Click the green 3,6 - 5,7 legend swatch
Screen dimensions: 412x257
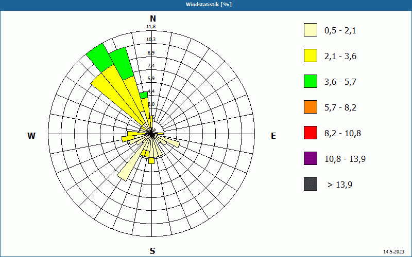pos(311,81)
